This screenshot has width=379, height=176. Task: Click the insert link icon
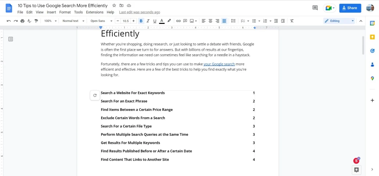click(178, 21)
